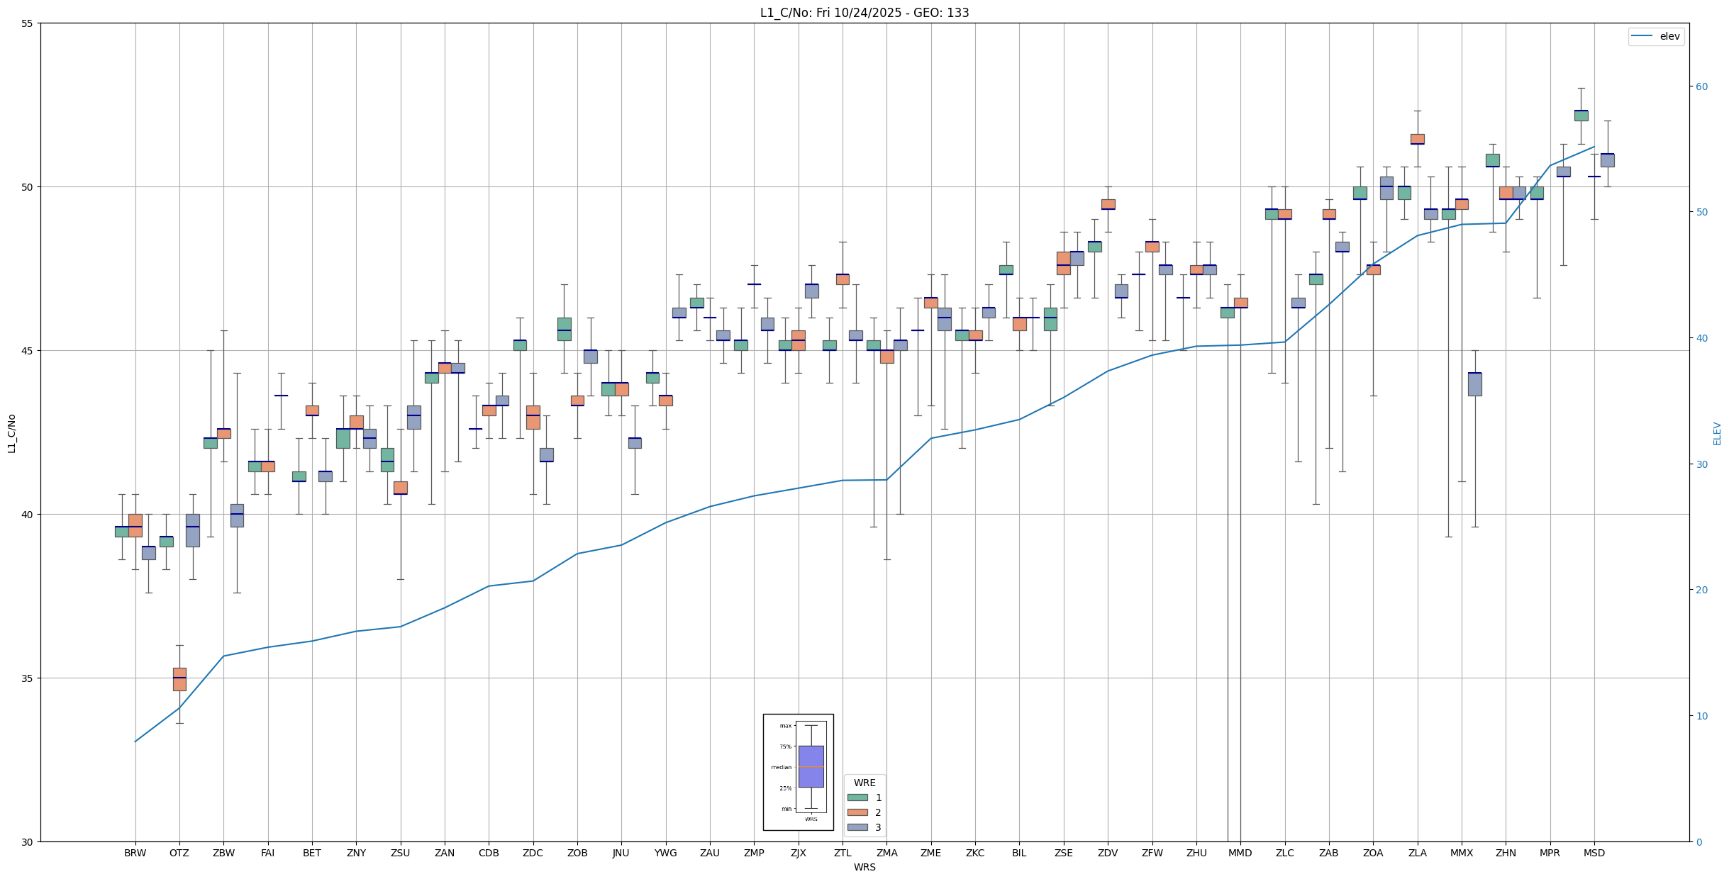Viewport: 1729px width, 879px height.
Task: Click the OTZ station tick label
Action: pos(179,853)
